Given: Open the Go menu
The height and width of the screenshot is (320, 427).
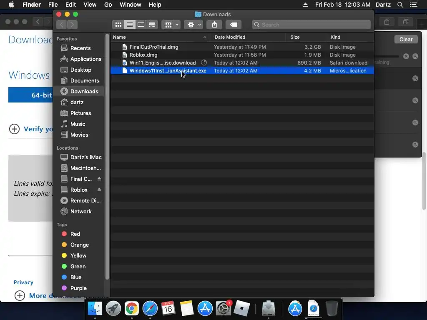Looking at the screenshot, I should click(108, 5).
